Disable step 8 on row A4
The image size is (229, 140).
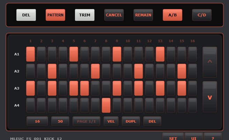click(106, 105)
